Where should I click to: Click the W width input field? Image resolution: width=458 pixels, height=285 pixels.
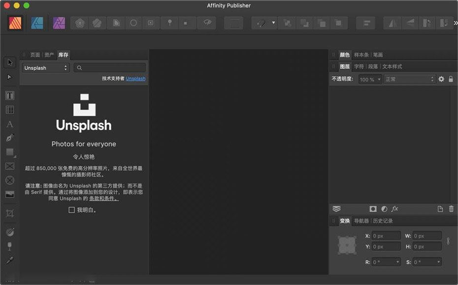pos(427,236)
